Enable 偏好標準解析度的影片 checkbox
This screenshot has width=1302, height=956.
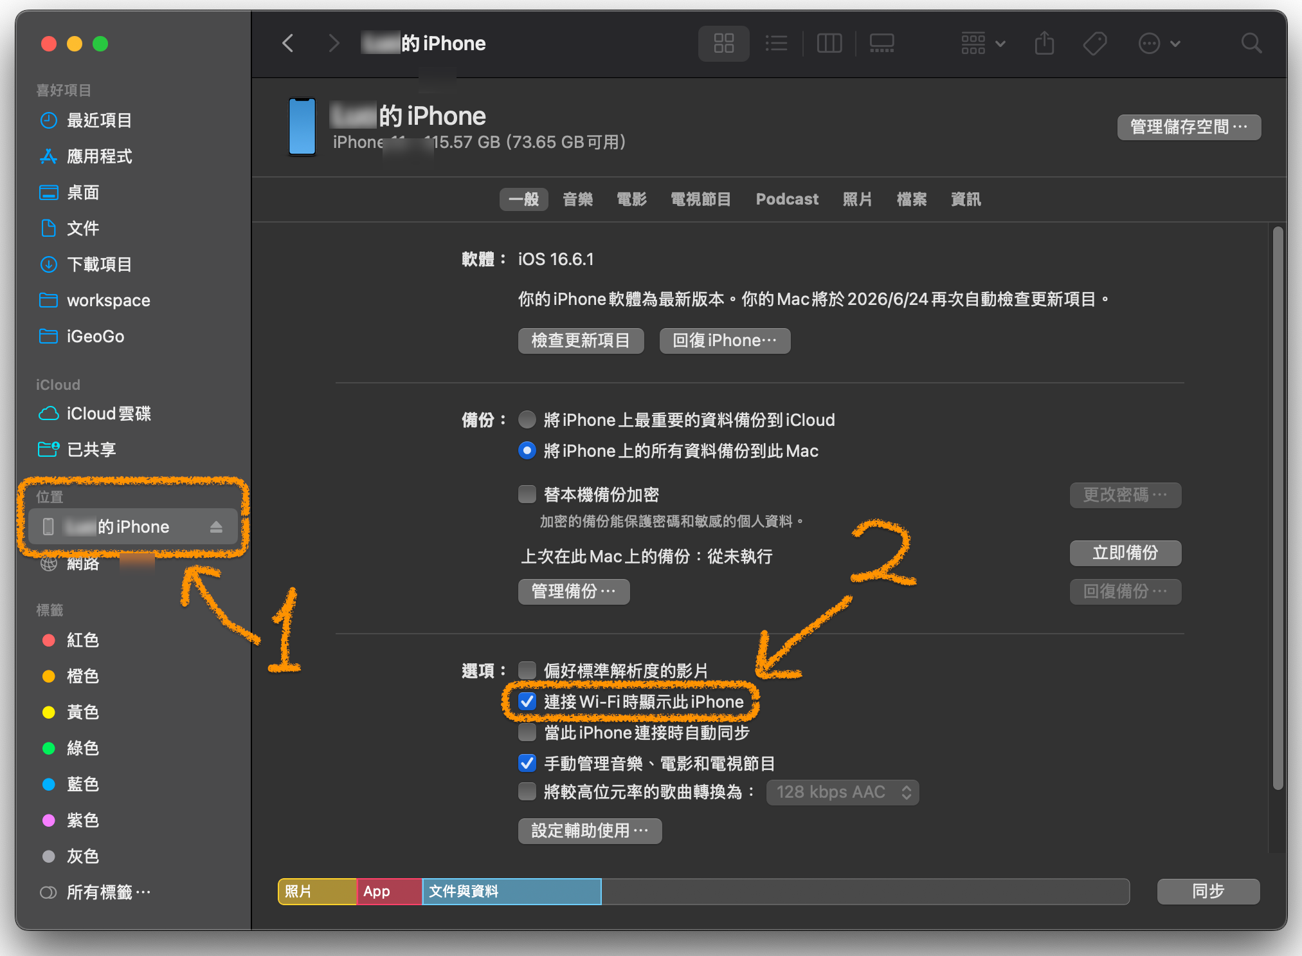[527, 670]
